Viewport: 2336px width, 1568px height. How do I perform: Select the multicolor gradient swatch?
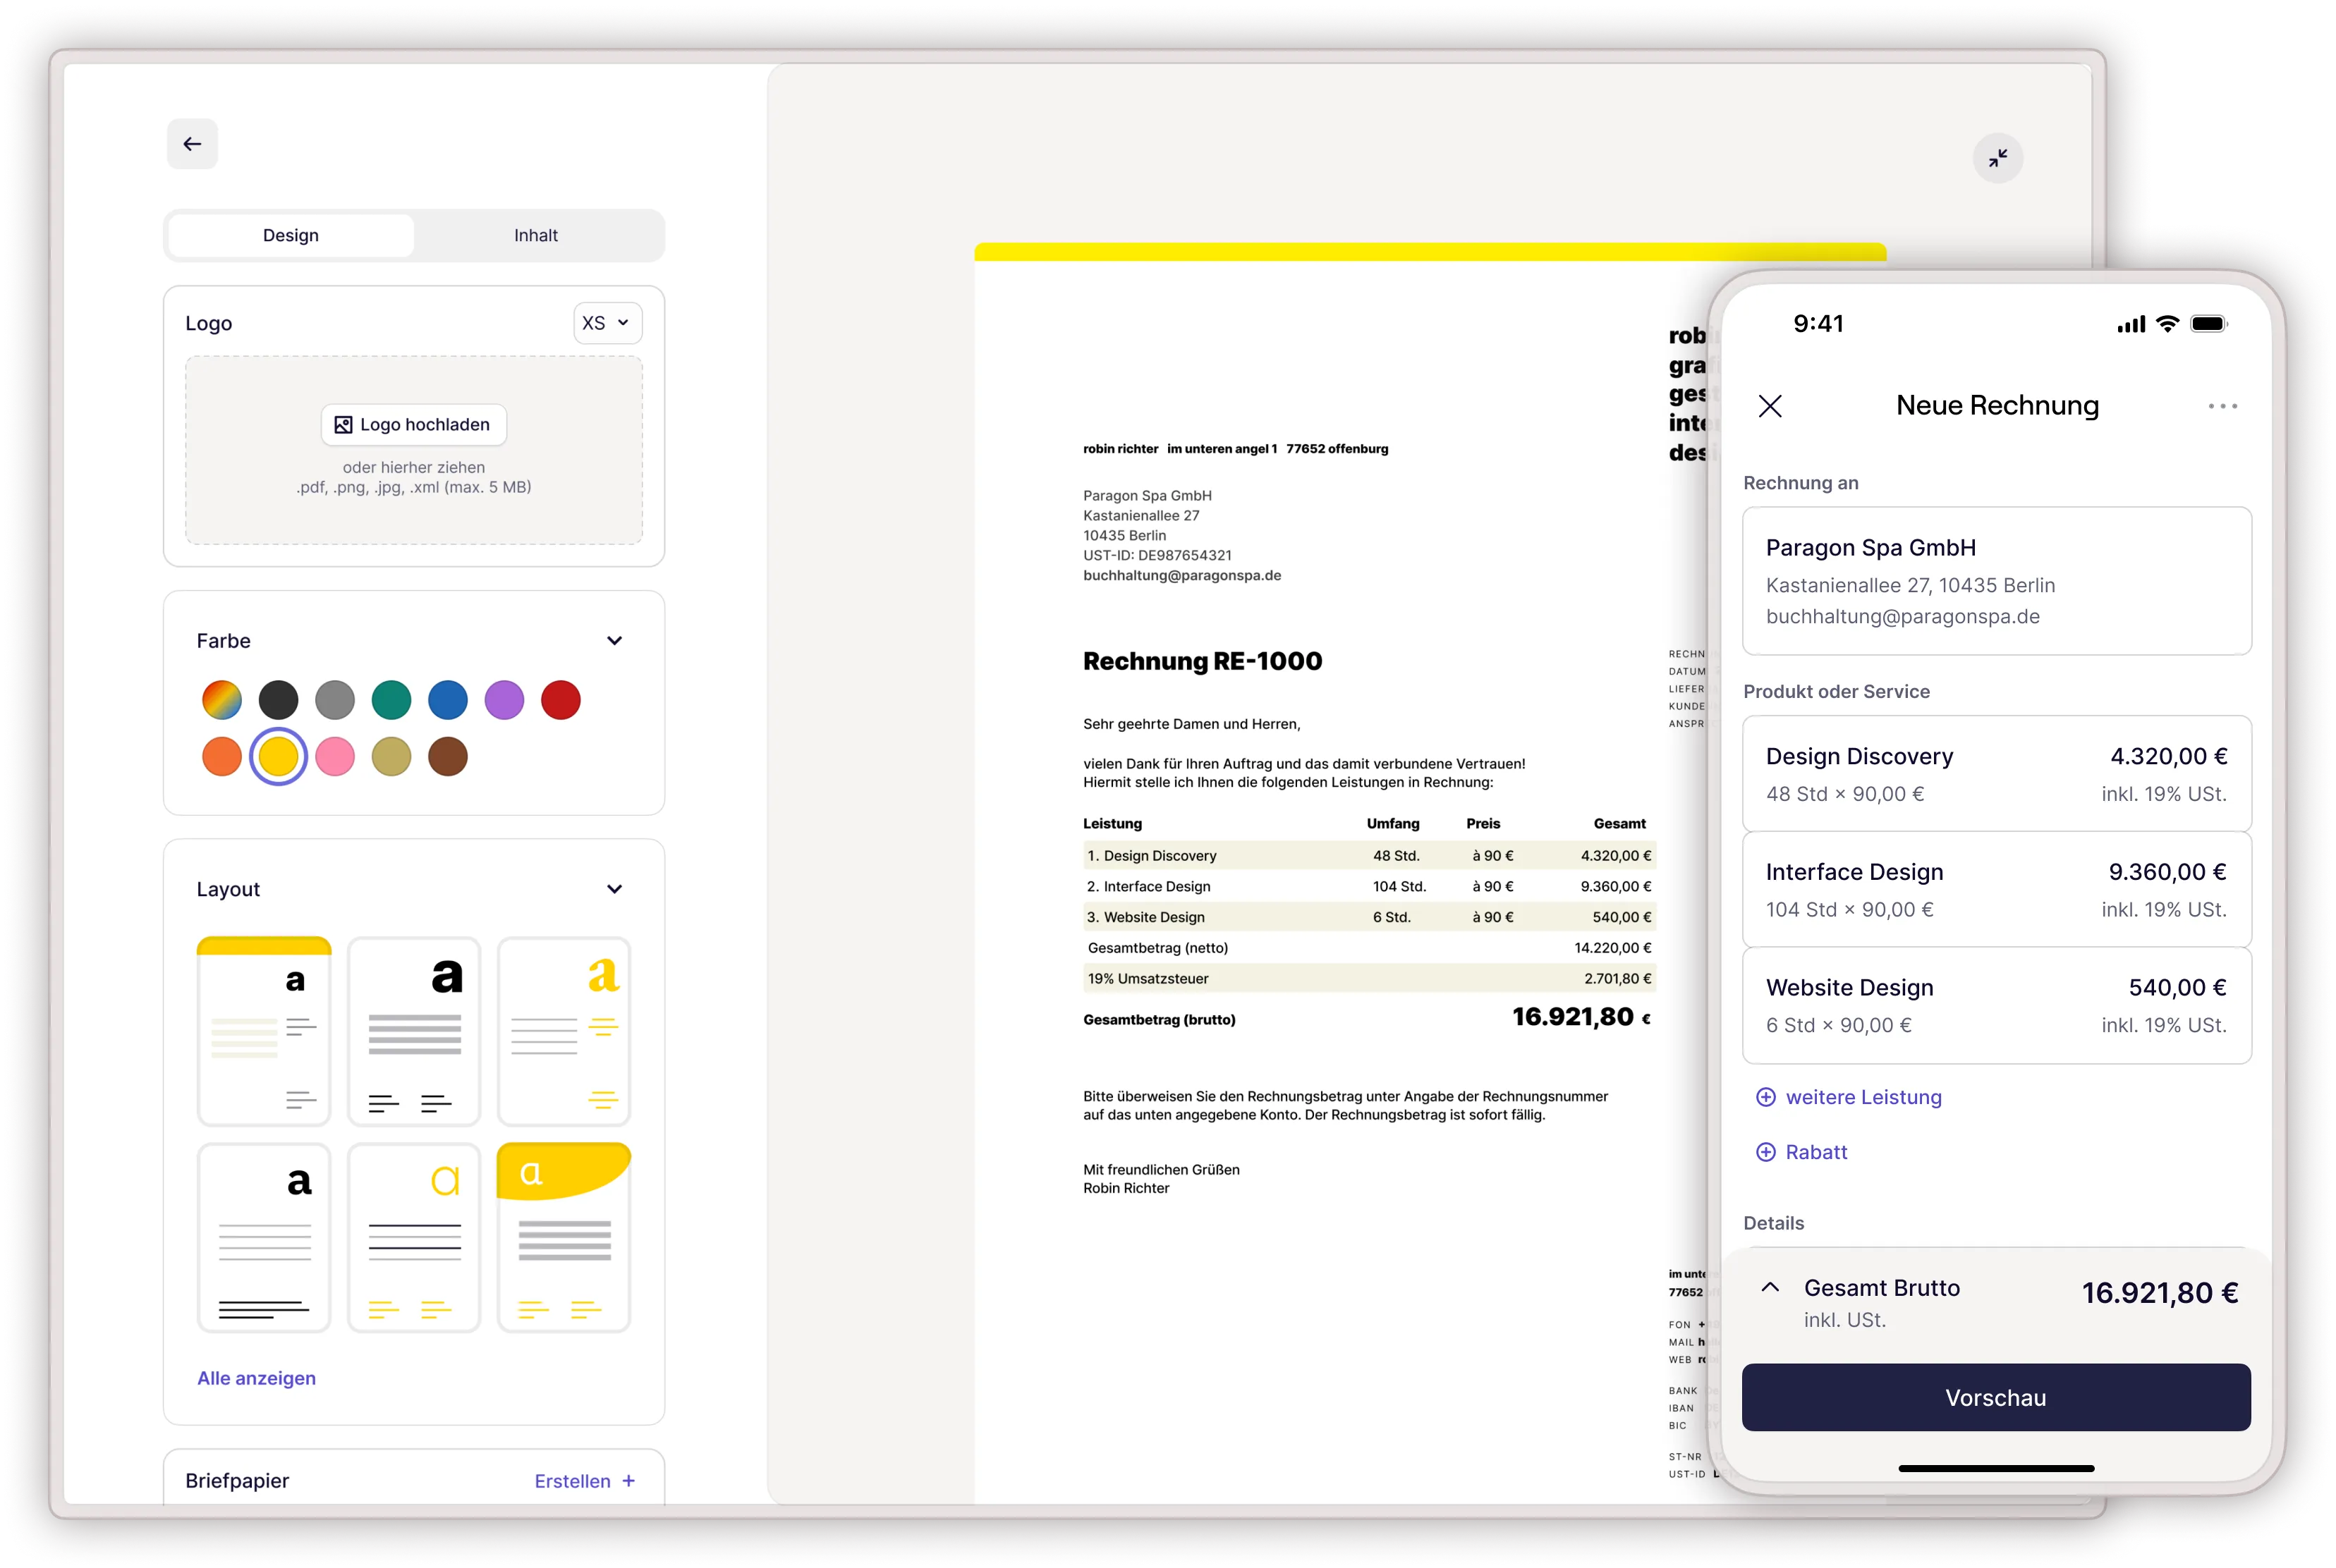(x=222, y=700)
